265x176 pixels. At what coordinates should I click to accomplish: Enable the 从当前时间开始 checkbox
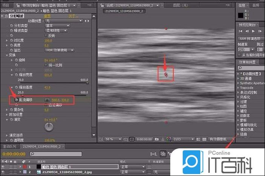(239, 55)
